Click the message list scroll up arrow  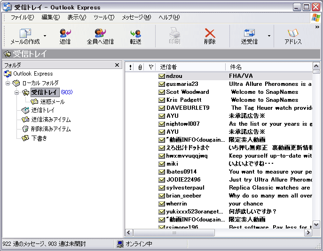click(316, 66)
